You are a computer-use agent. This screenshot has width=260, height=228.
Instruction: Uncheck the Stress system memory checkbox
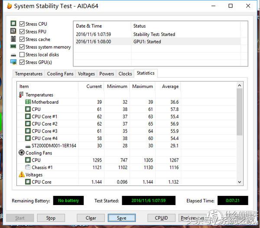(22, 47)
